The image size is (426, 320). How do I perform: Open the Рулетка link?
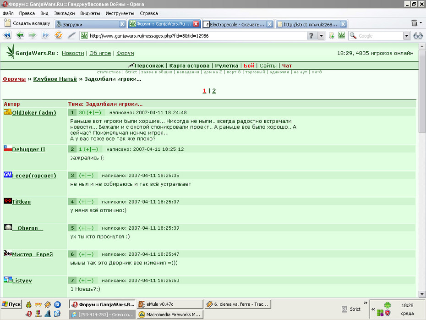click(x=227, y=66)
